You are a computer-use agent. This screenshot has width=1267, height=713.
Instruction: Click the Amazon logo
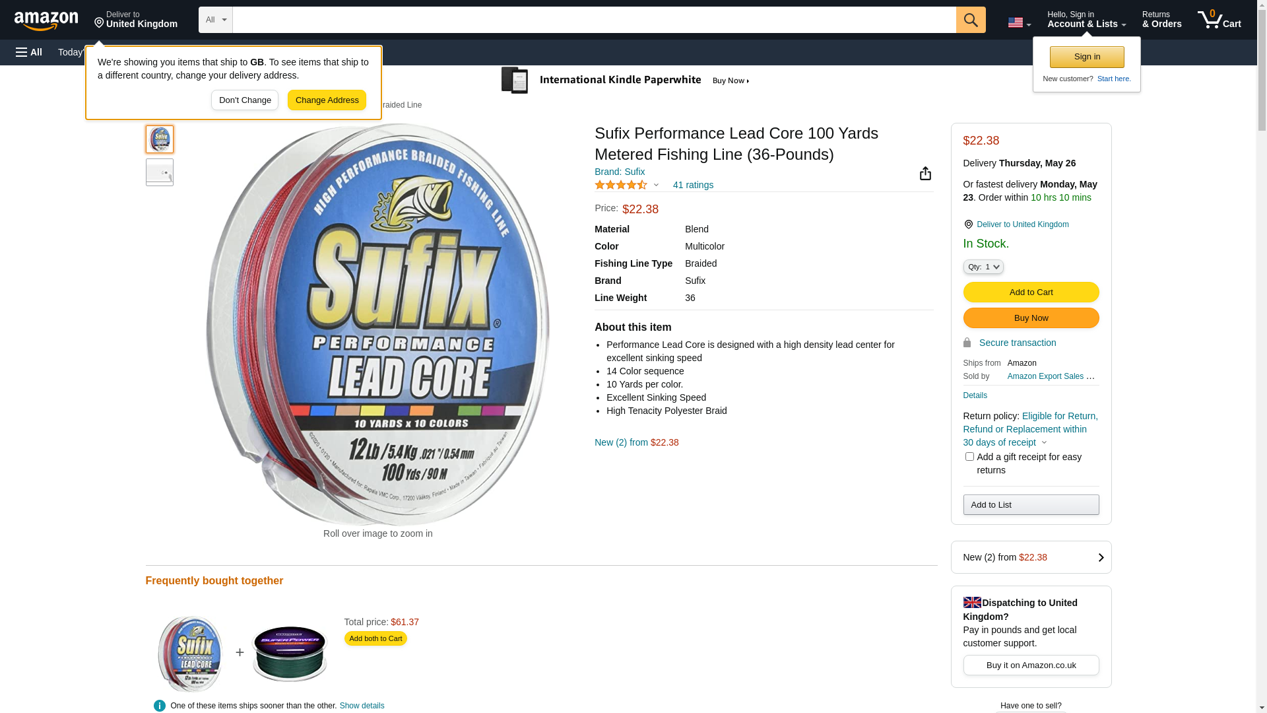[x=46, y=20]
